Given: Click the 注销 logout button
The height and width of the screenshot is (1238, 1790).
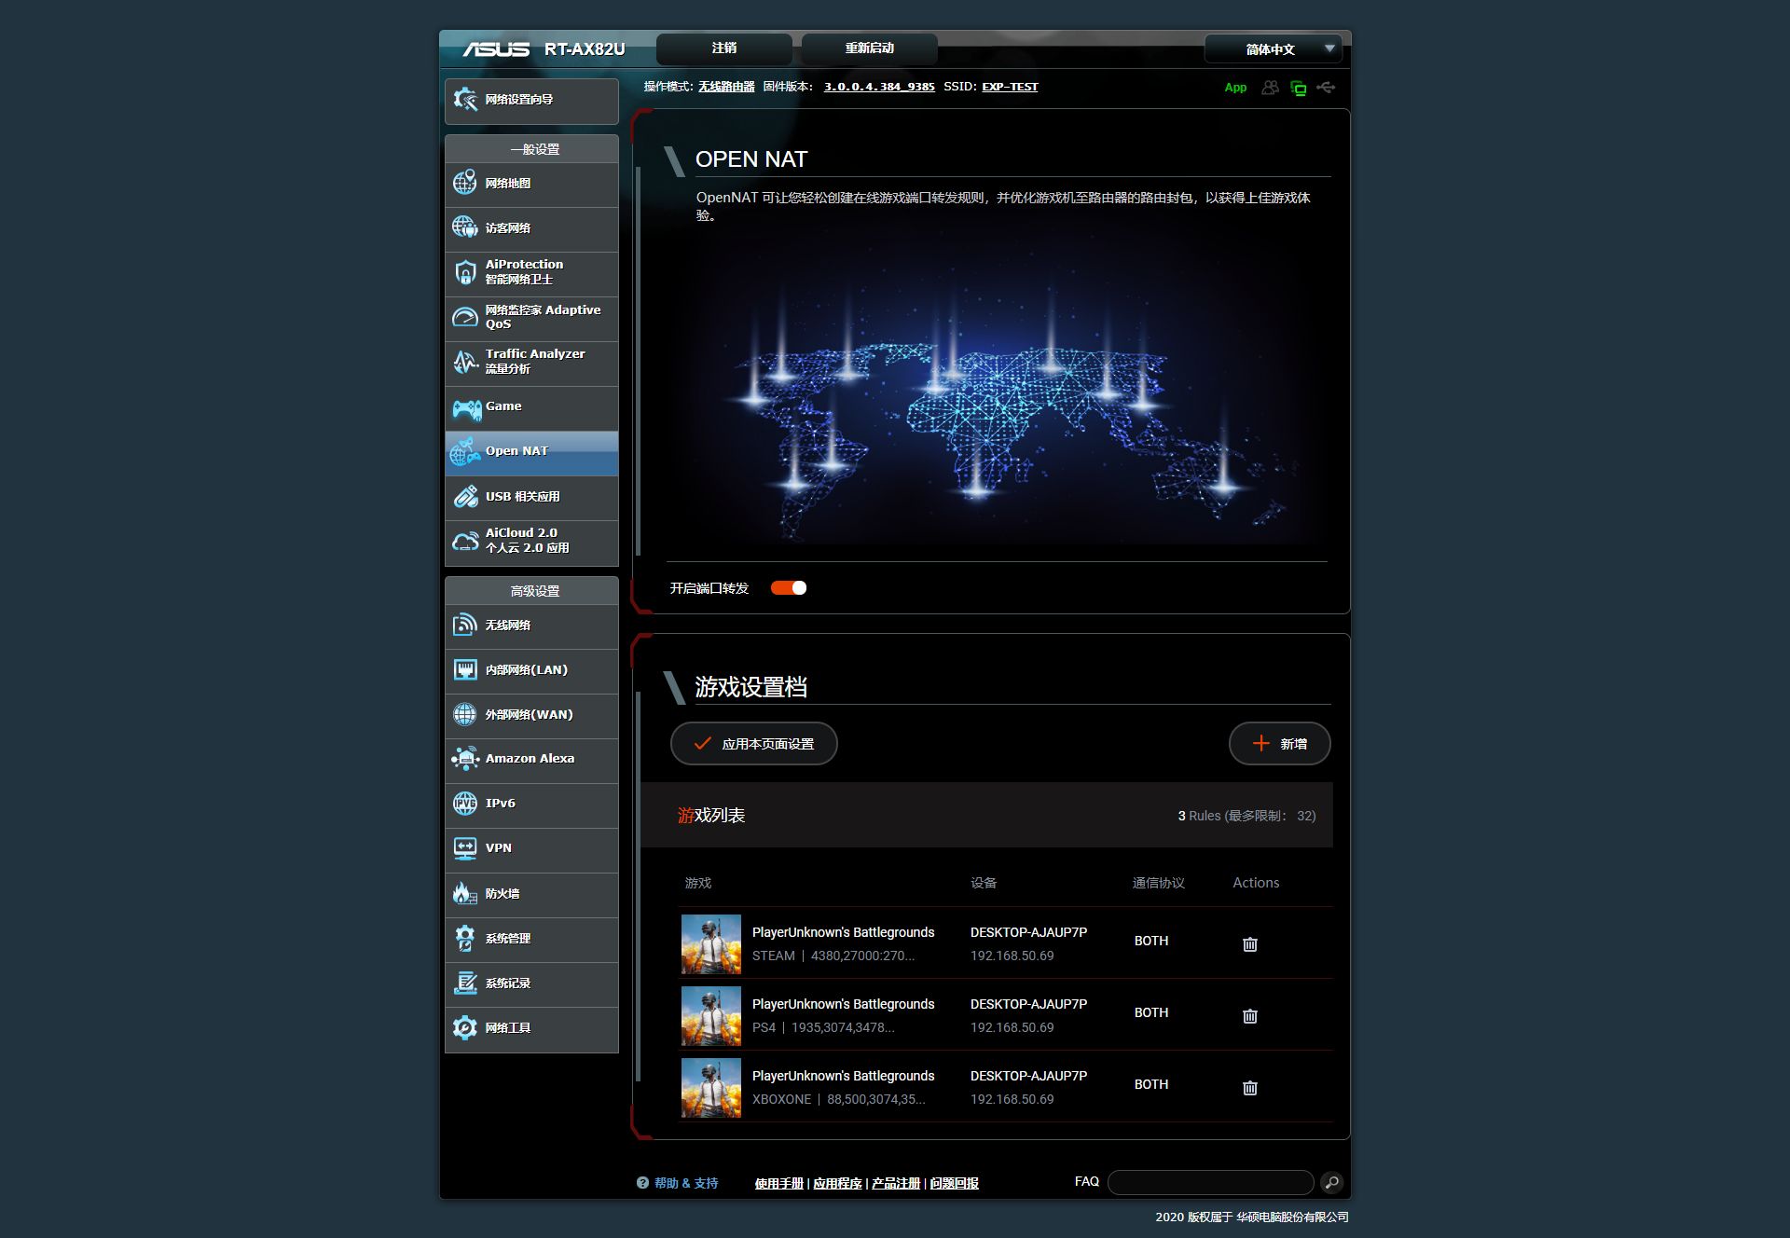Looking at the screenshot, I should coord(724,48).
